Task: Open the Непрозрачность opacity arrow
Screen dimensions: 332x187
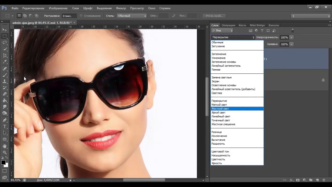Action: [x=292, y=37]
